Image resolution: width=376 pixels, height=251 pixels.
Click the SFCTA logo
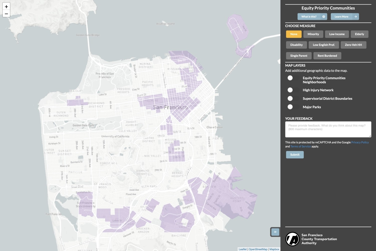(293, 239)
